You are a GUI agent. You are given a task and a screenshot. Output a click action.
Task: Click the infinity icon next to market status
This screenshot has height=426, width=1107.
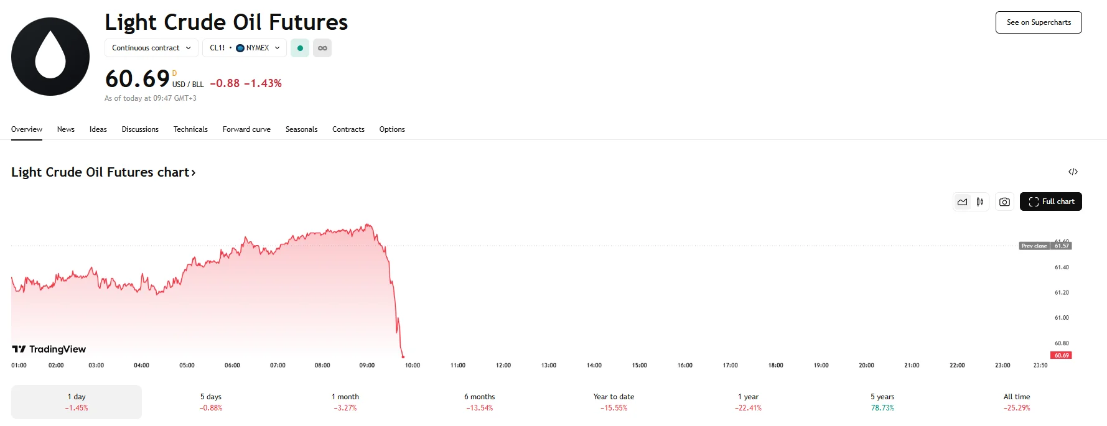pyautogui.click(x=322, y=48)
